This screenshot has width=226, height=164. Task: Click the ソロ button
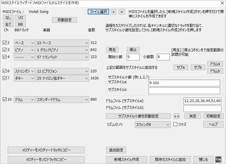(x=20, y=17)
